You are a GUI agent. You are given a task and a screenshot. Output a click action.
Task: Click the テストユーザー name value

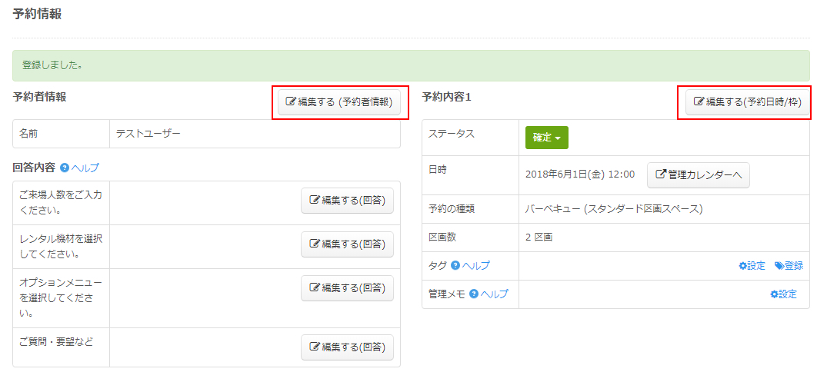coord(148,134)
